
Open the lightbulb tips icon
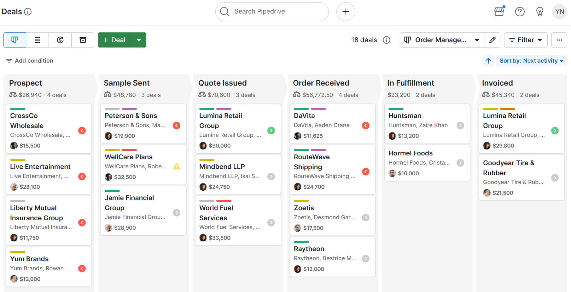[x=540, y=12]
